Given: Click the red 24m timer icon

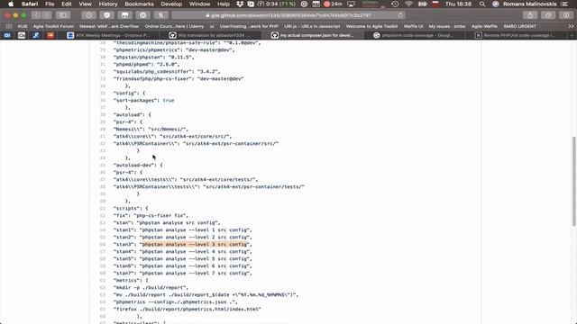Looking at the screenshot, I should pos(333,4).
